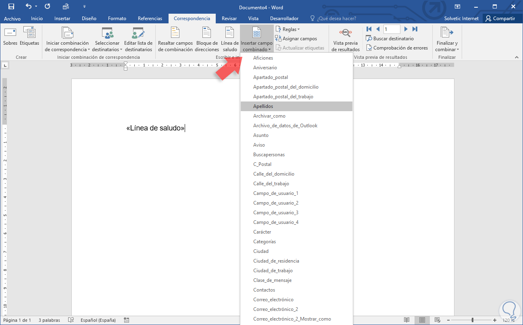
Task: Insert Línea de saludo field
Action: 230,39
